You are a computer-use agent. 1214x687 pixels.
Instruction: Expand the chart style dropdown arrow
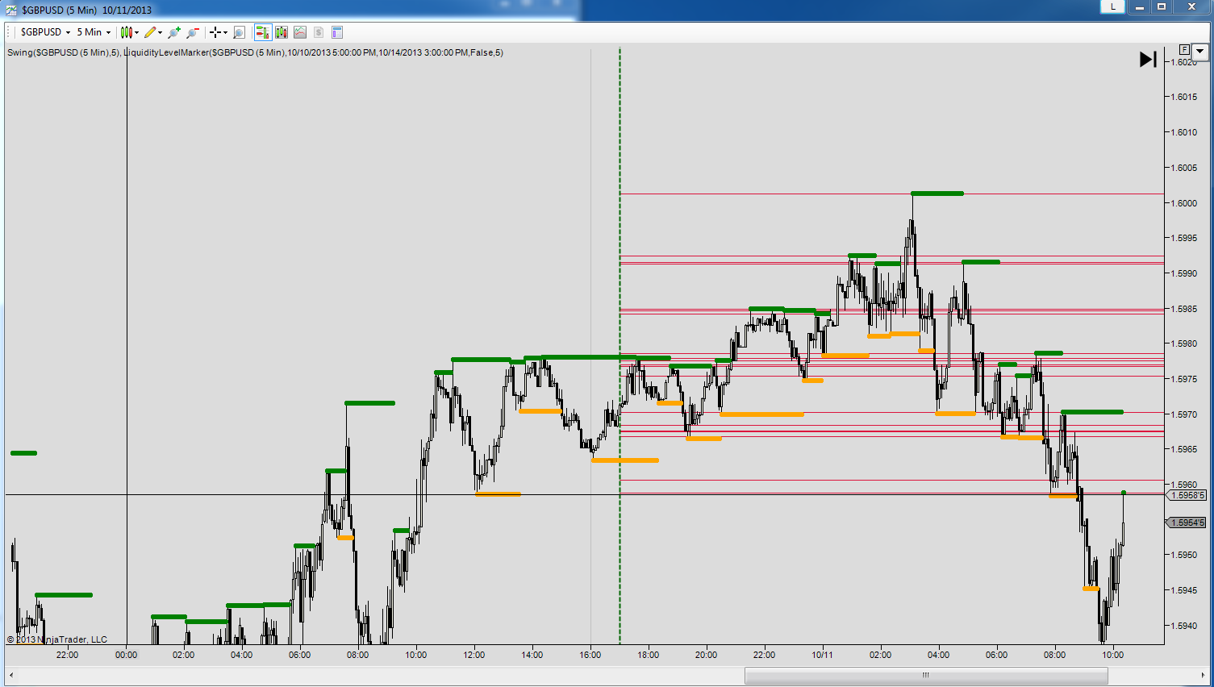pos(136,32)
